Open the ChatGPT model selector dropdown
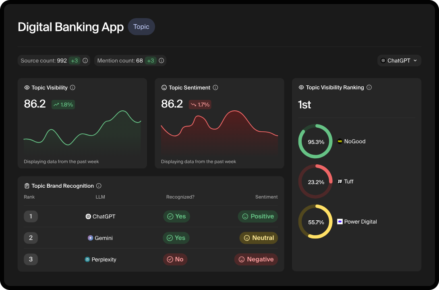Image resolution: width=439 pixels, height=290 pixels. [399, 60]
